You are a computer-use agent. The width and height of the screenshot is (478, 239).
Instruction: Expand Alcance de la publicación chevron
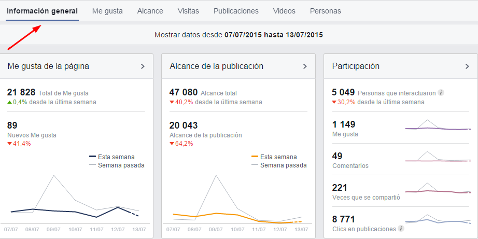(x=305, y=66)
